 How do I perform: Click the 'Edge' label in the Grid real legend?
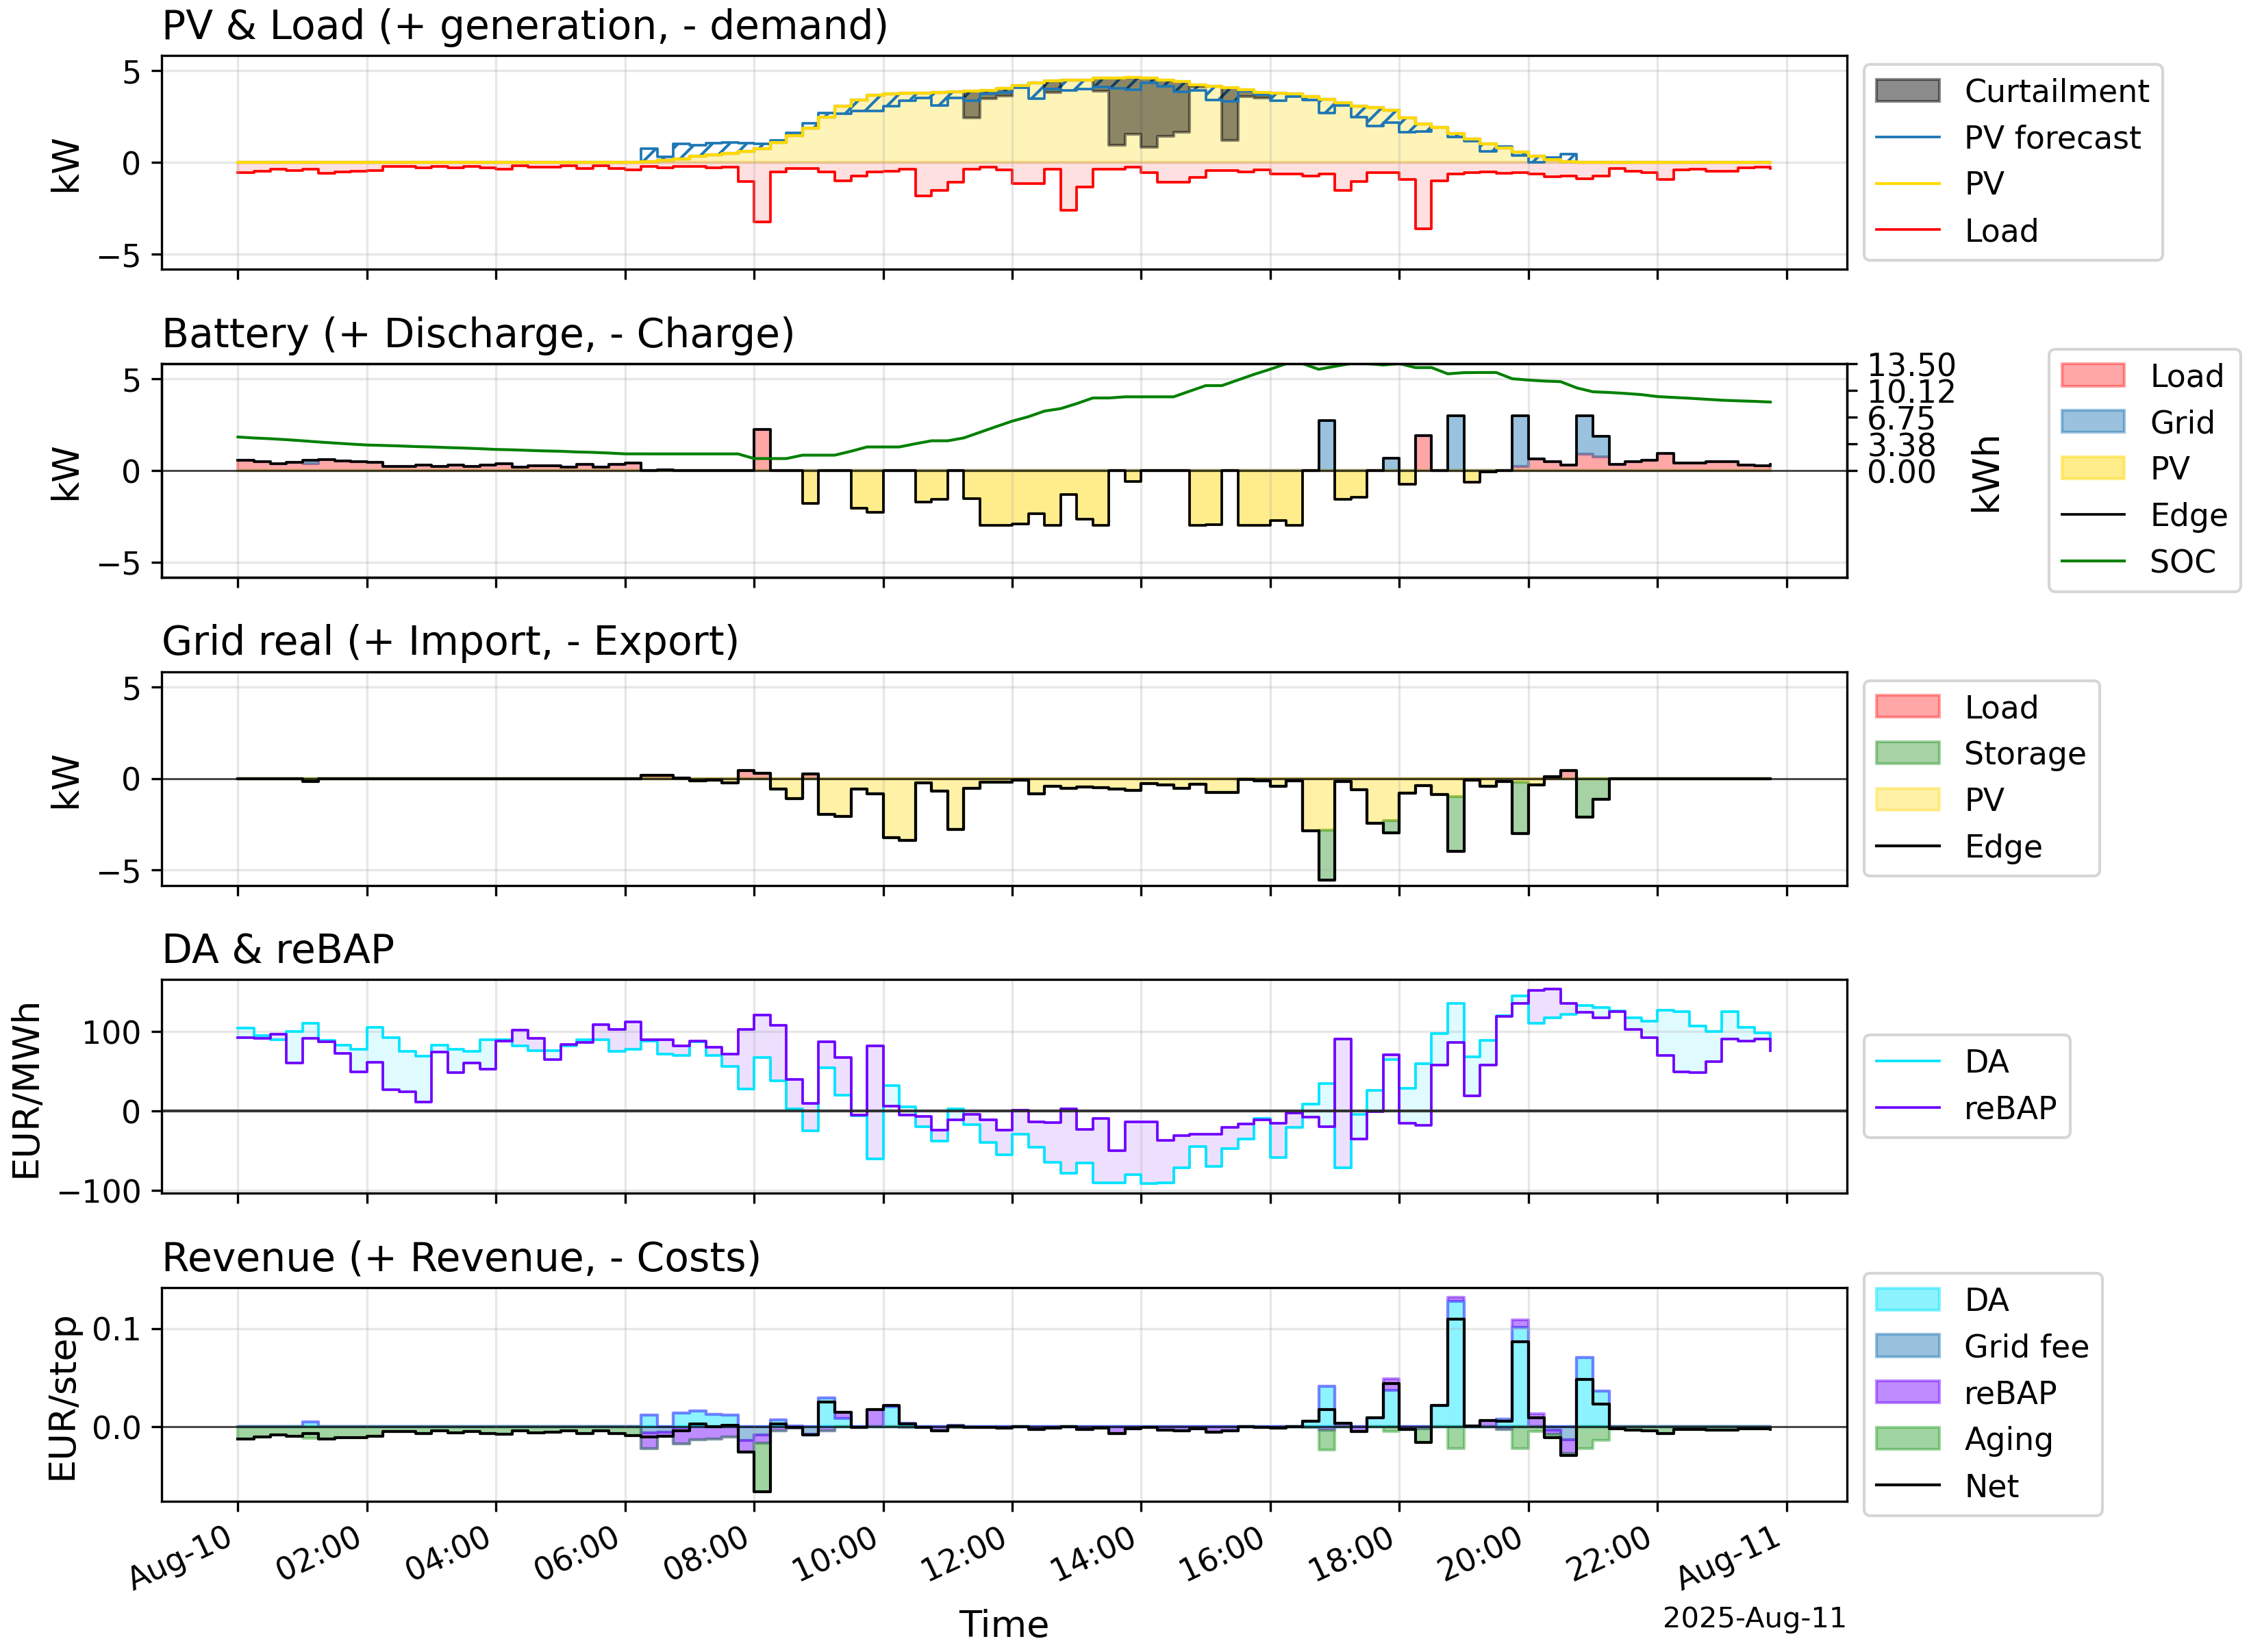(2002, 847)
